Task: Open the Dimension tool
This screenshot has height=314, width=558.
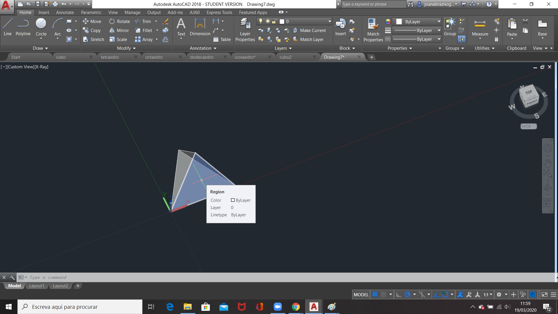Action: pos(200,27)
